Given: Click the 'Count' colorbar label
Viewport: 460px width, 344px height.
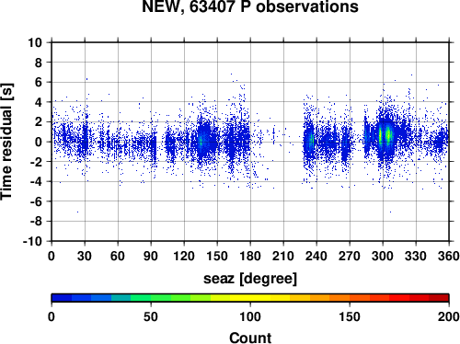Looking at the screenshot, I should point(250,338).
